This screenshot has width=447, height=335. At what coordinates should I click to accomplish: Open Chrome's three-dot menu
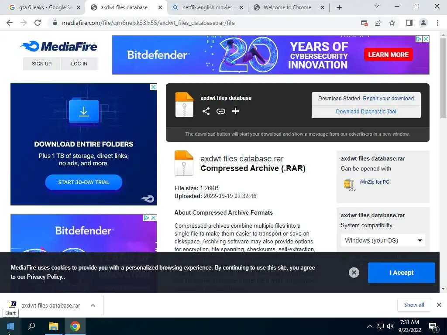[x=437, y=23]
